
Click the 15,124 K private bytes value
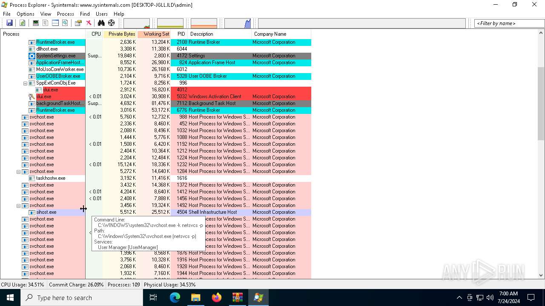point(127,164)
